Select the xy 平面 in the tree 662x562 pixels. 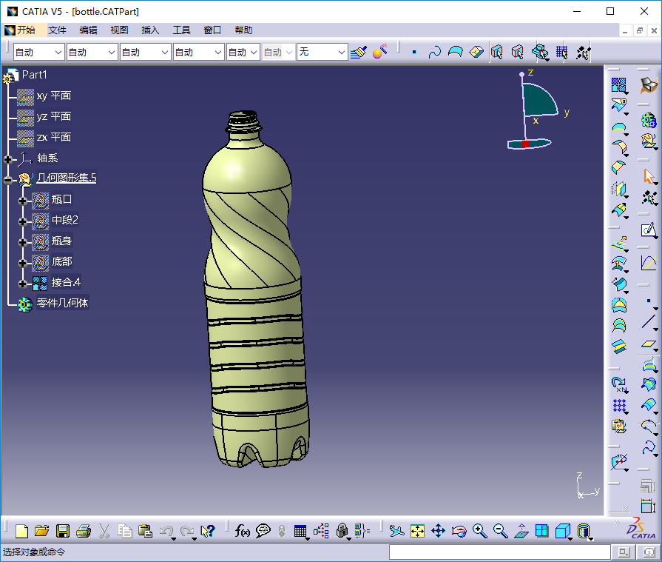coord(53,96)
